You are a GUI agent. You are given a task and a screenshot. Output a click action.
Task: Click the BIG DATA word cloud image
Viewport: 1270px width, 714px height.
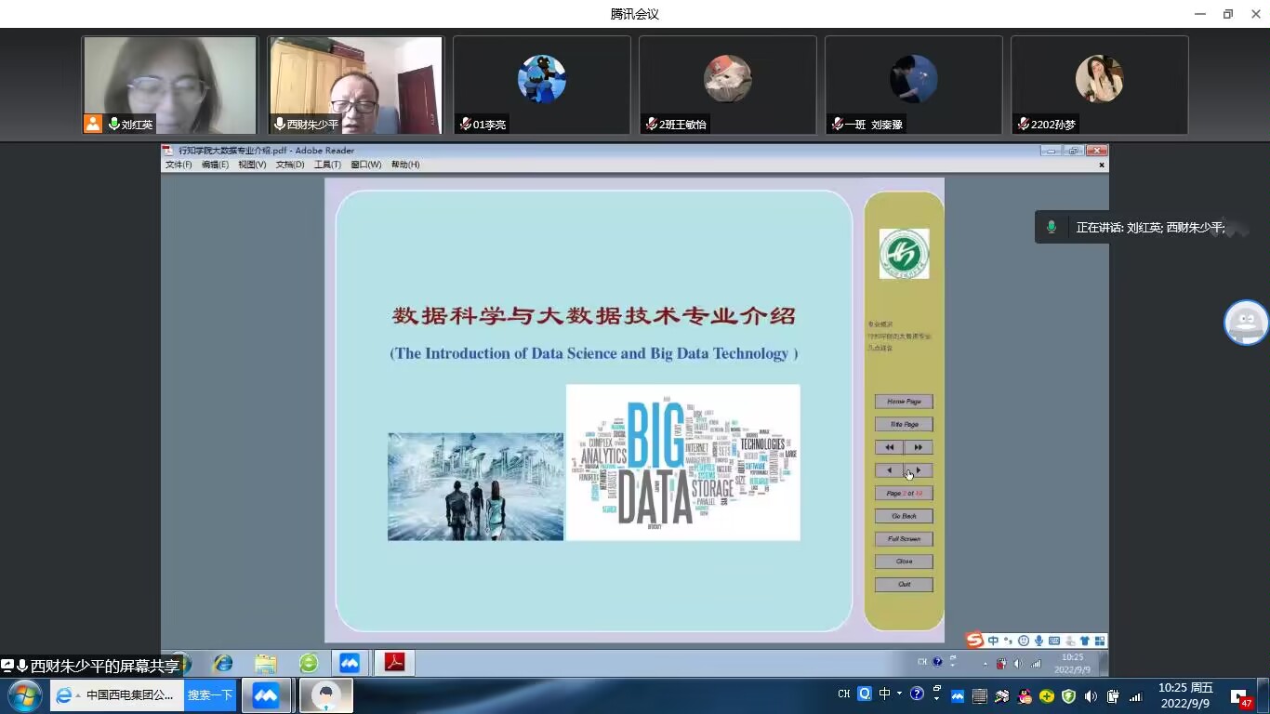(683, 462)
